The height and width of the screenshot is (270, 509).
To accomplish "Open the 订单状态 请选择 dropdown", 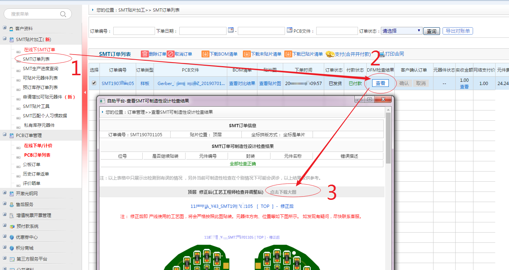I will [402, 31].
